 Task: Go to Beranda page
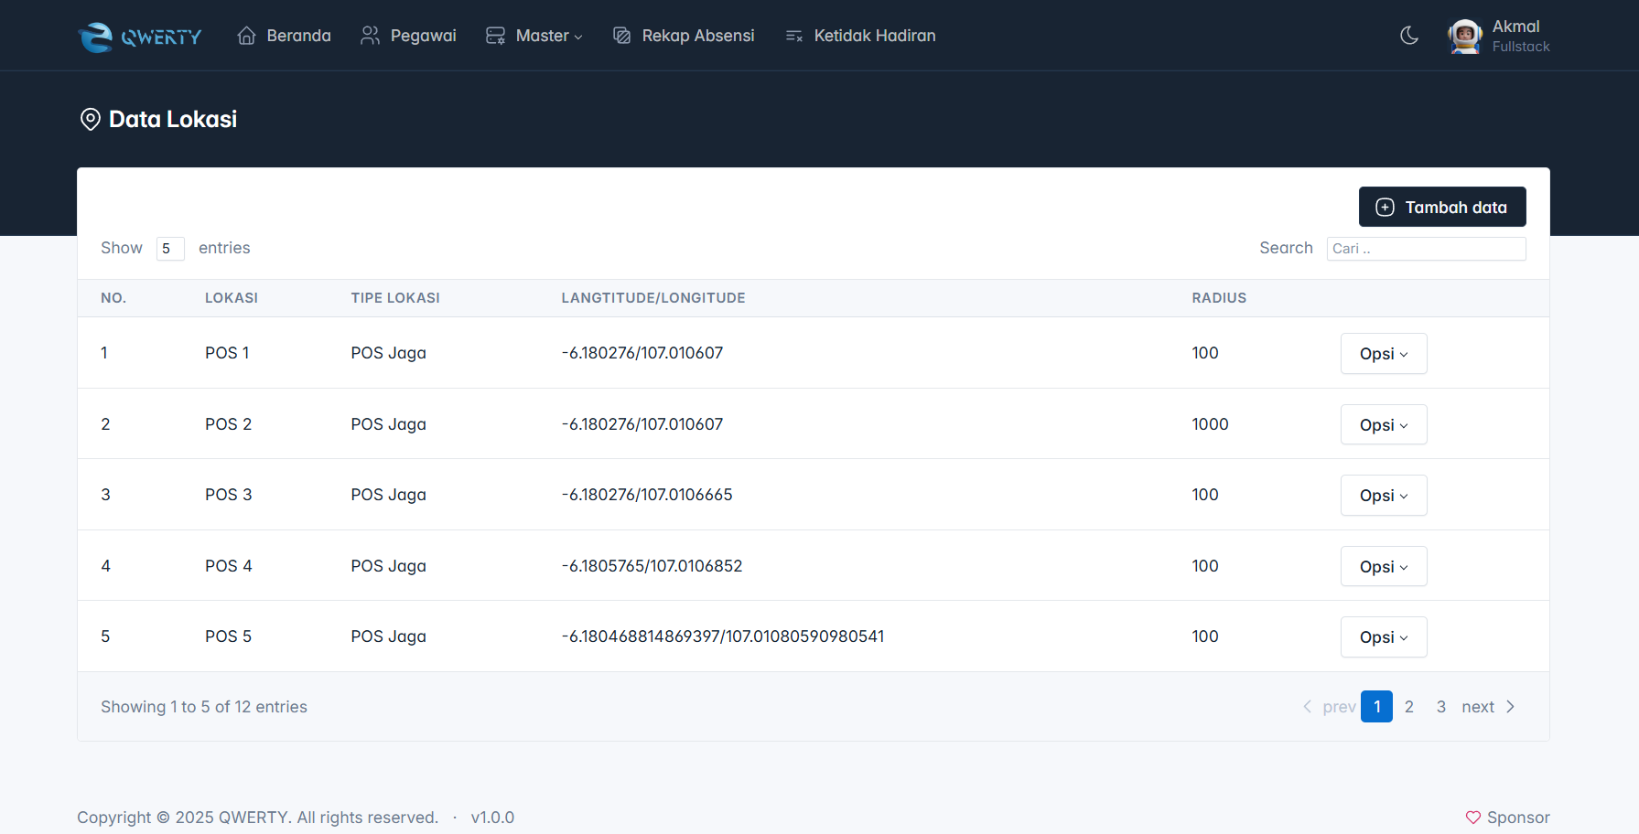284,36
